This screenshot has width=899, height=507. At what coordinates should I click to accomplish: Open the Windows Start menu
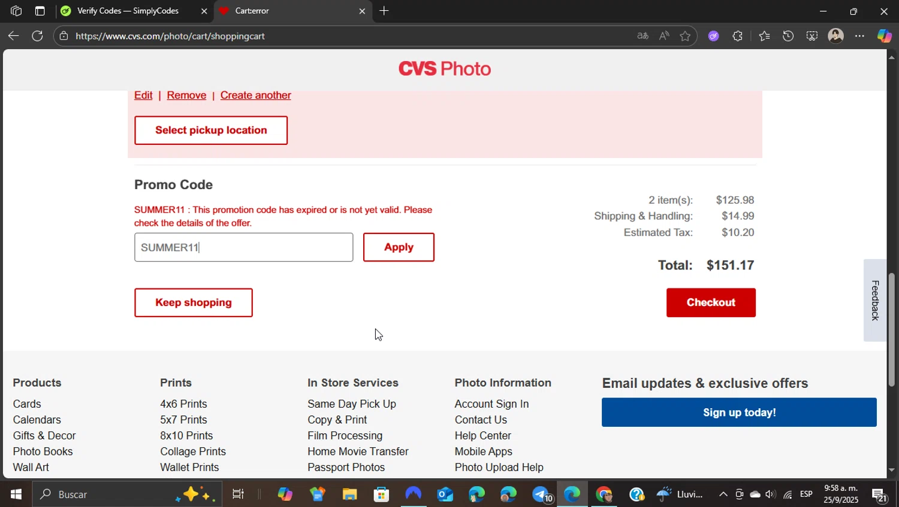pyautogui.click(x=16, y=494)
